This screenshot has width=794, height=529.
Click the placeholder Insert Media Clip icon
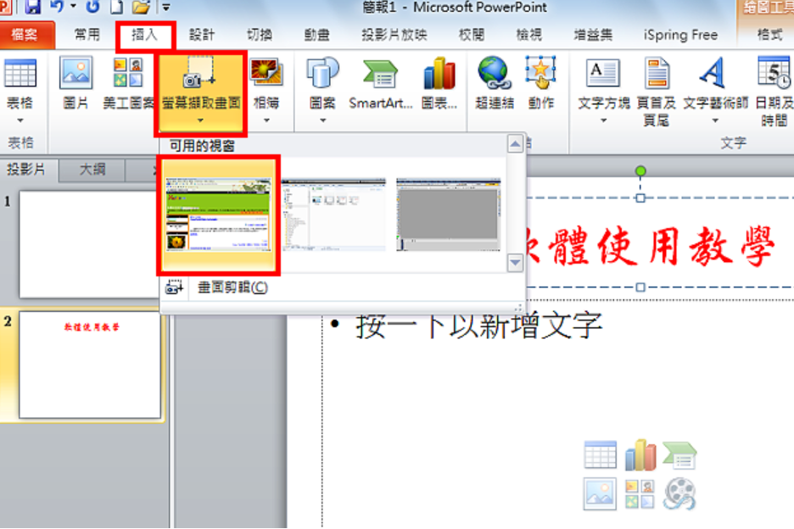tap(679, 493)
